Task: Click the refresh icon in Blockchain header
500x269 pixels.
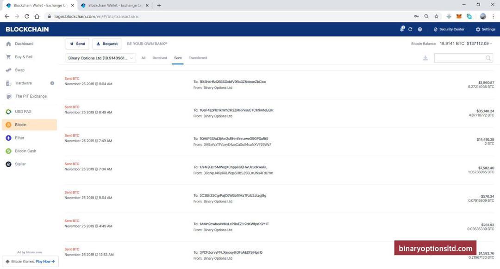Action: 410,29
